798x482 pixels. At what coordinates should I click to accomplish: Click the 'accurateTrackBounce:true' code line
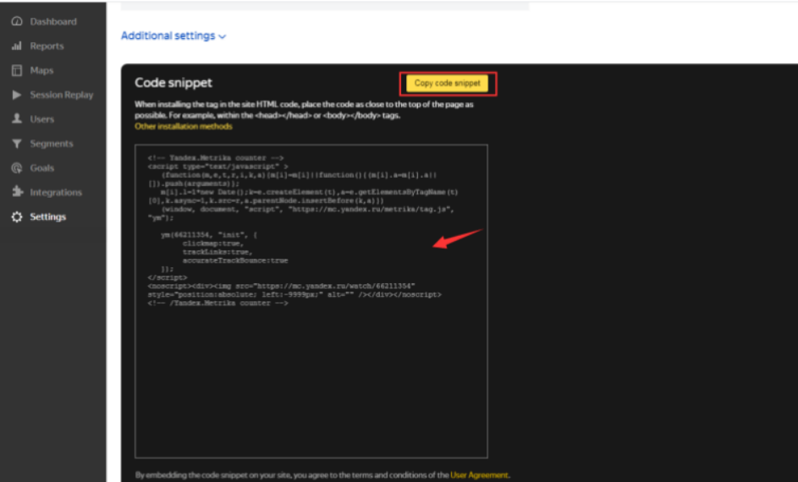coord(235,260)
